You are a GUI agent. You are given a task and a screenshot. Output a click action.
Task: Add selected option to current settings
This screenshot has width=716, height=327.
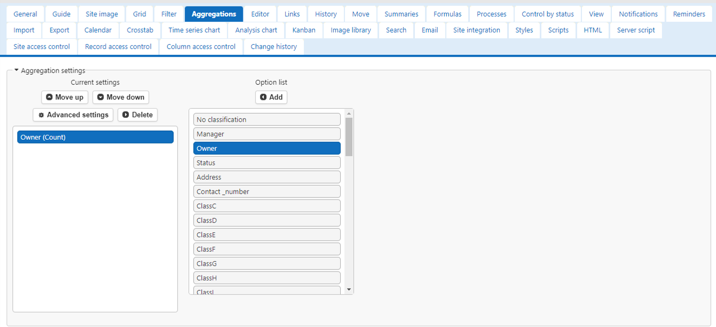click(x=271, y=97)
